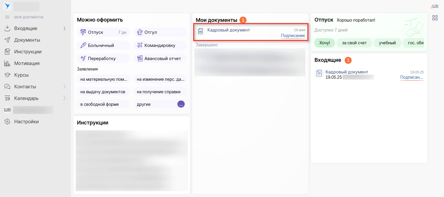The width and height of the screenshot is (444, 197).
Task: Choose the Больничный request option
Action: (103, 45)
